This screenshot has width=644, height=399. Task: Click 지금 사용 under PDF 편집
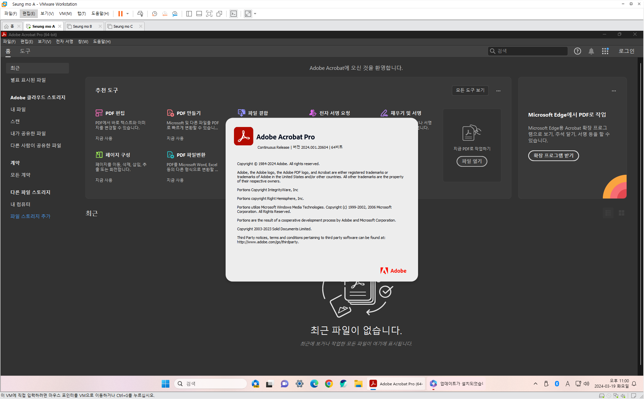(104, 138)
